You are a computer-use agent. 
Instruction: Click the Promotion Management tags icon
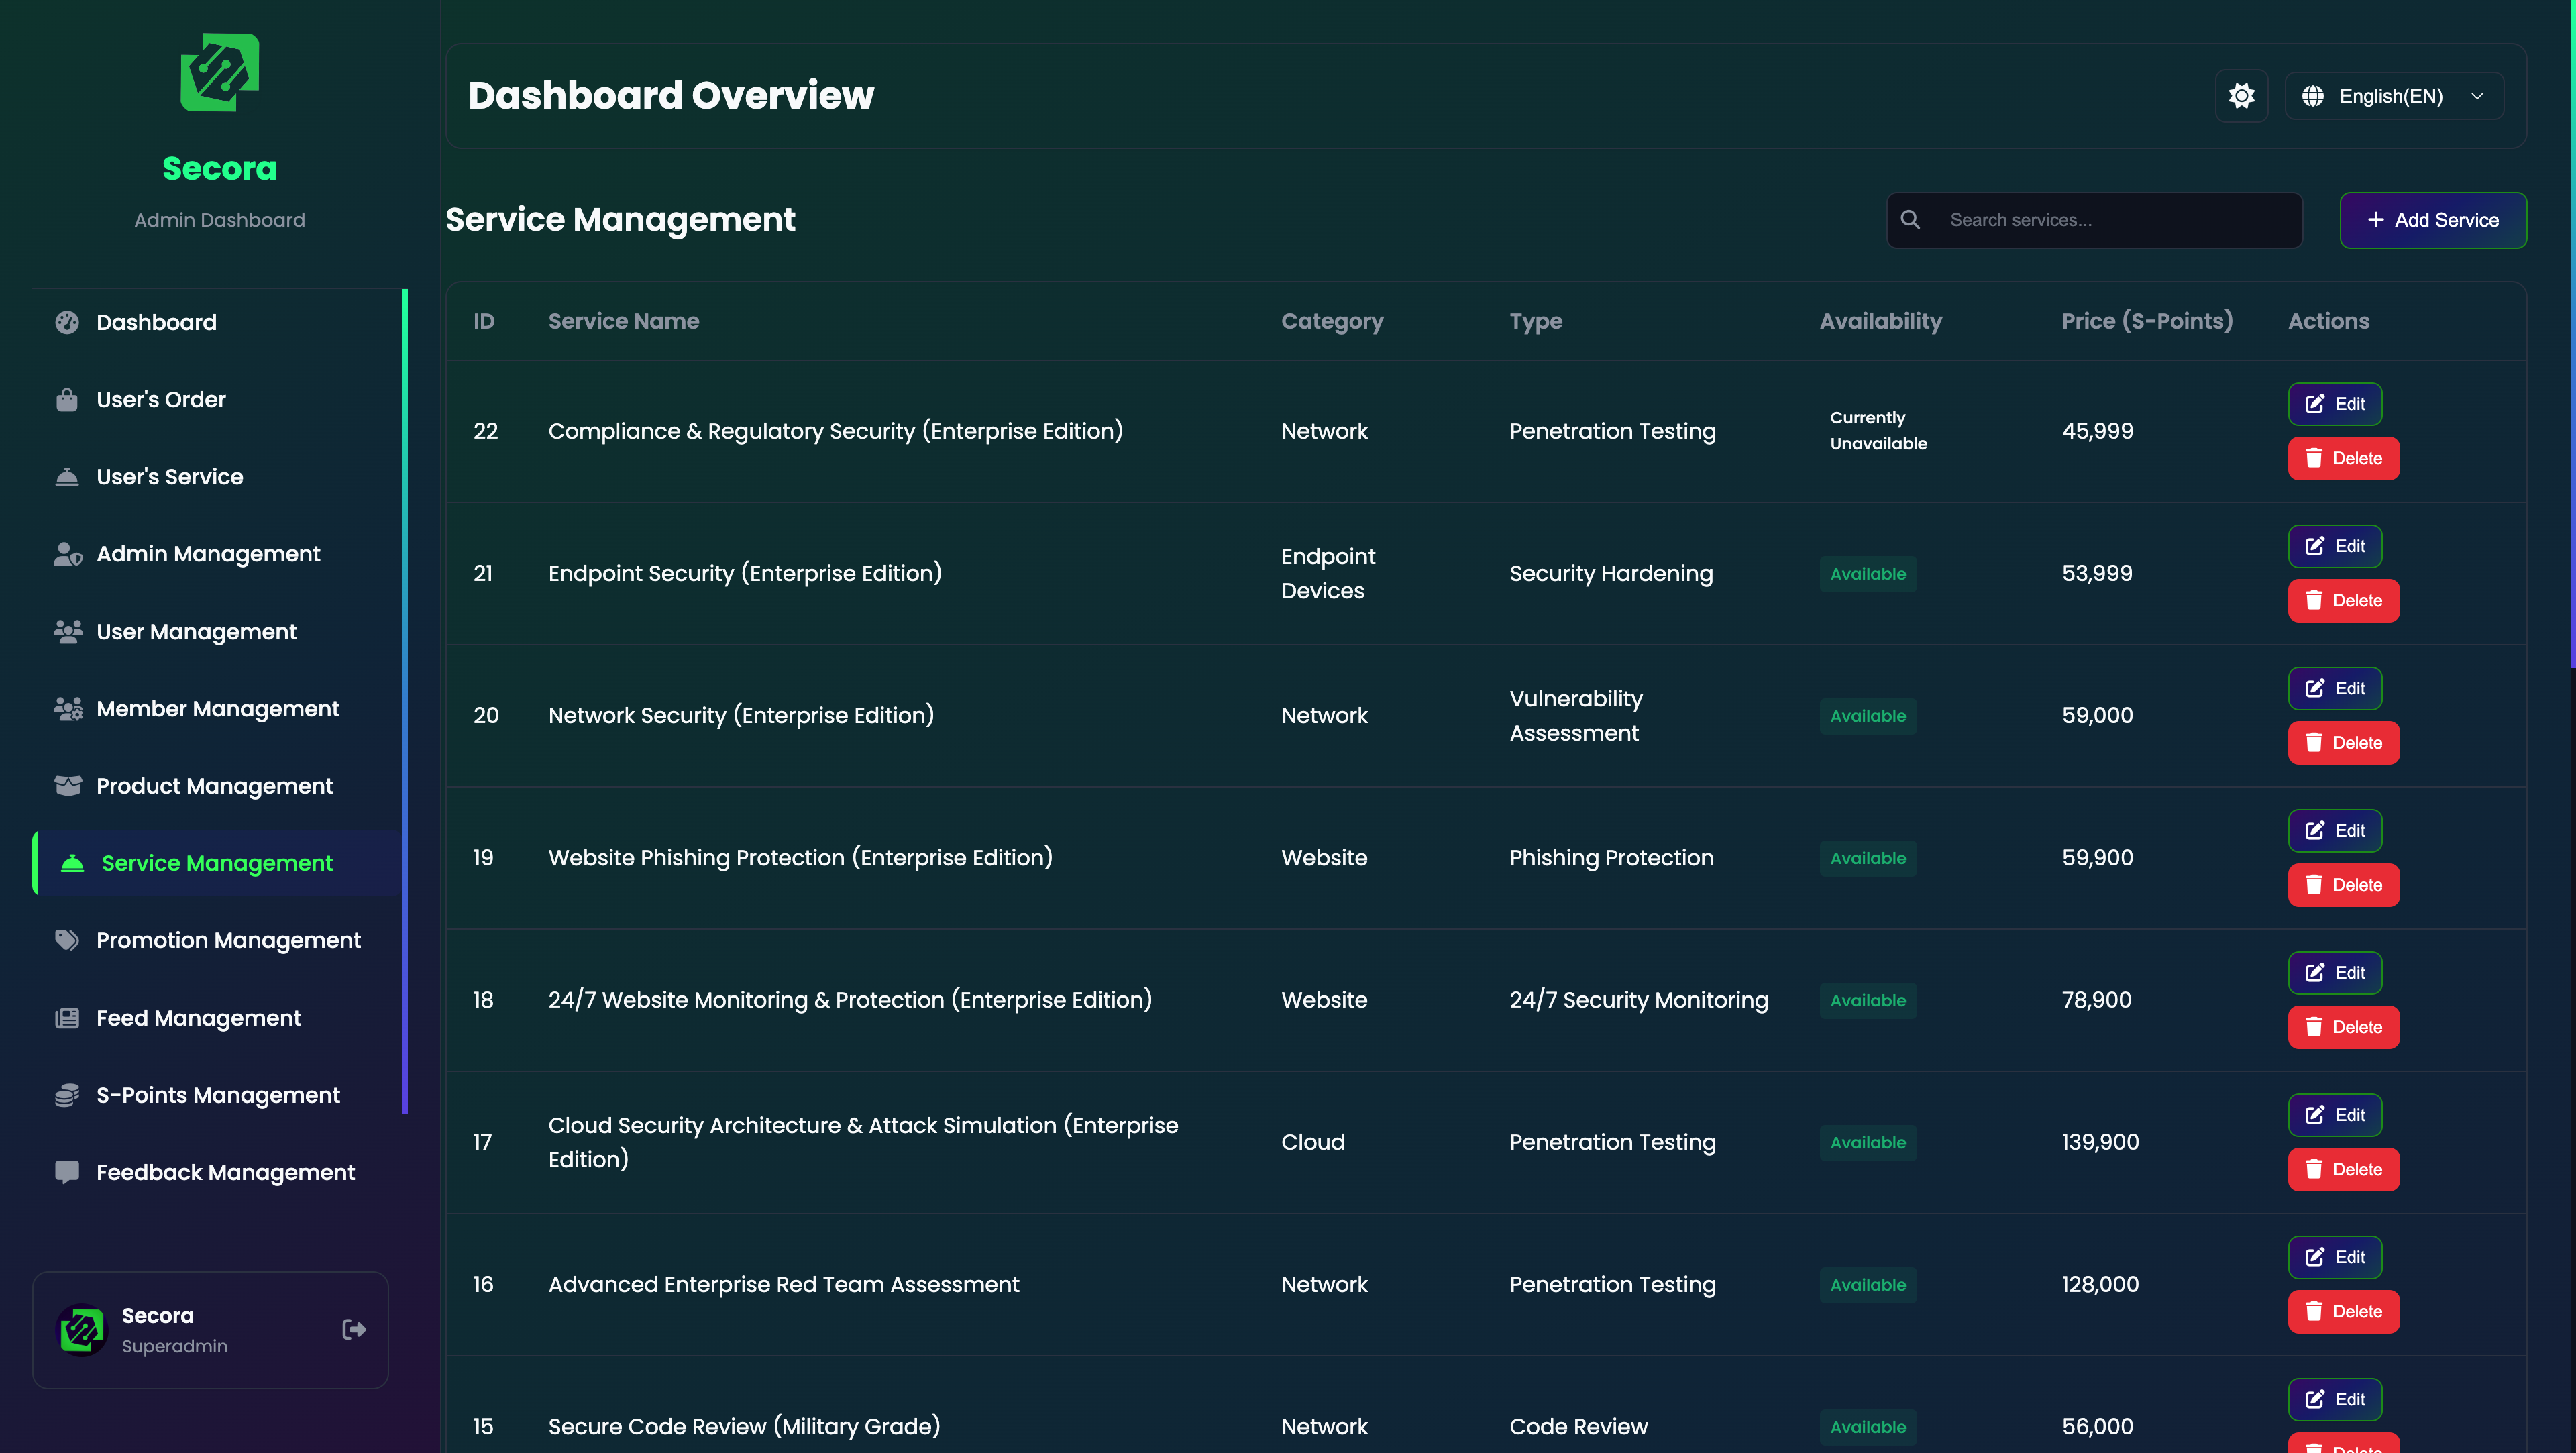tap(67, 940)
